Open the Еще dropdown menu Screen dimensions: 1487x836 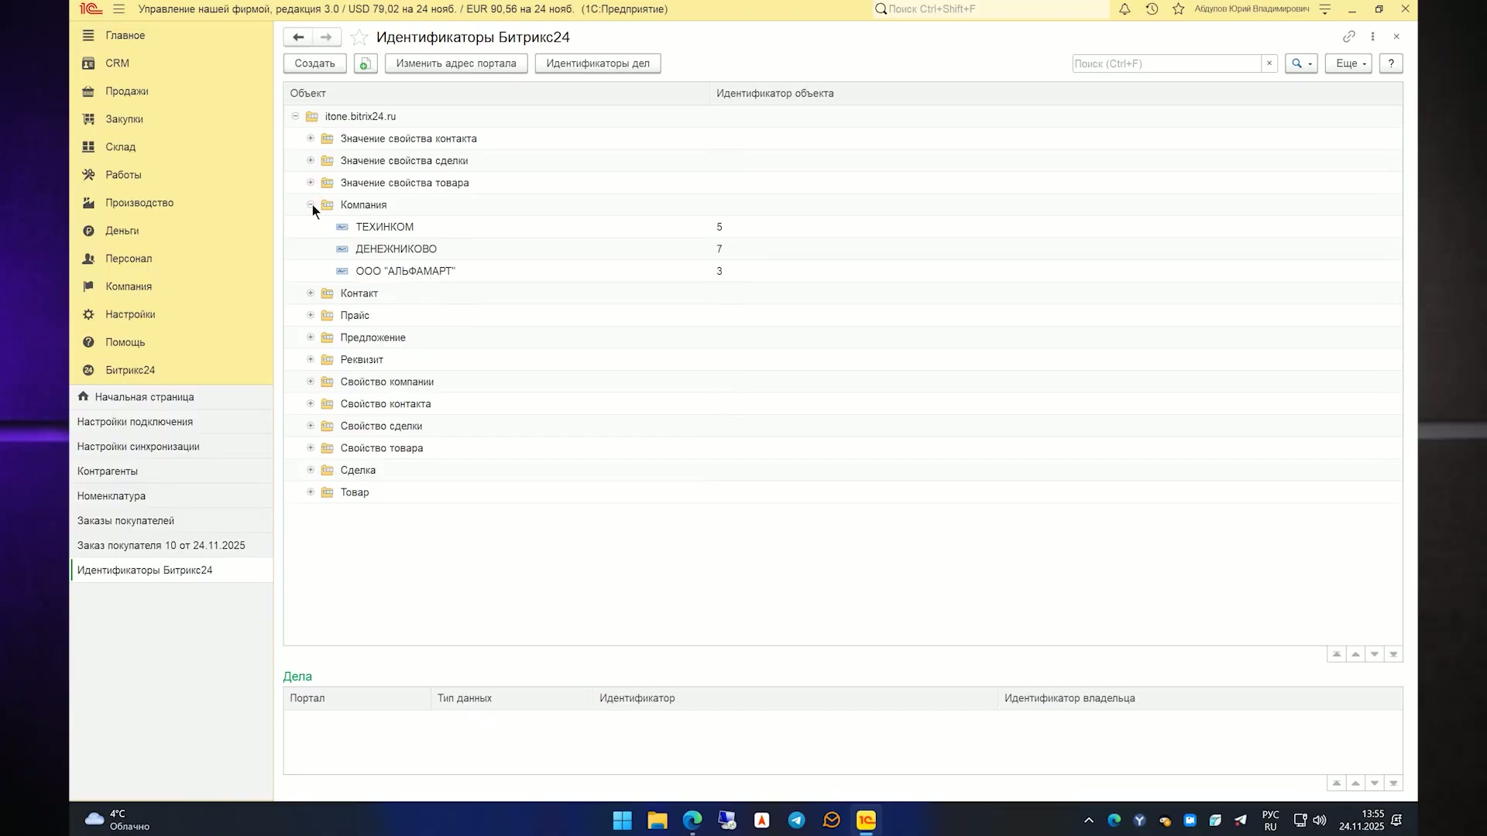[1349, 63]
